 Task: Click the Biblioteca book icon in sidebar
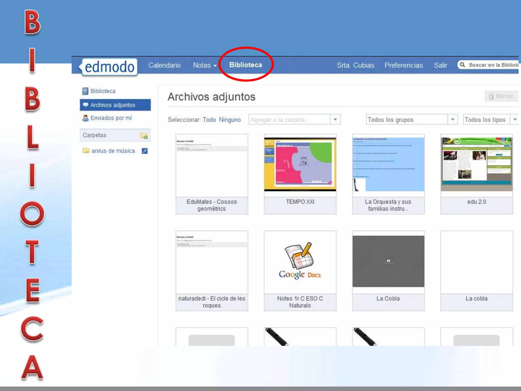[x=85, y=91]
